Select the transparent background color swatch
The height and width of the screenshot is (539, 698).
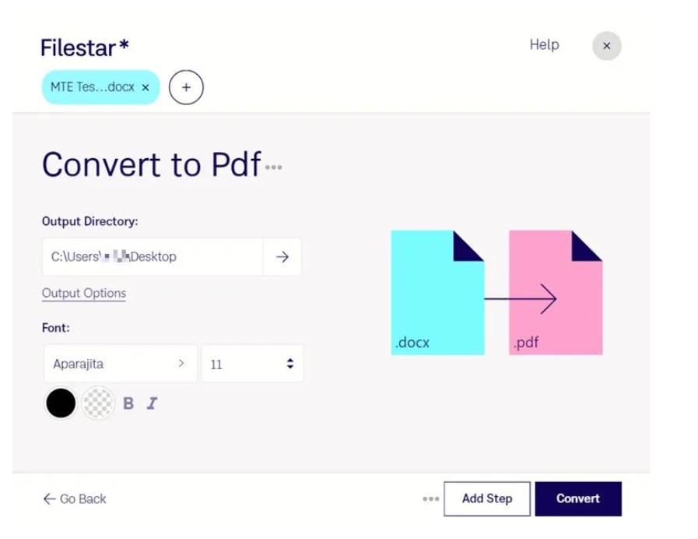point(98,403)
